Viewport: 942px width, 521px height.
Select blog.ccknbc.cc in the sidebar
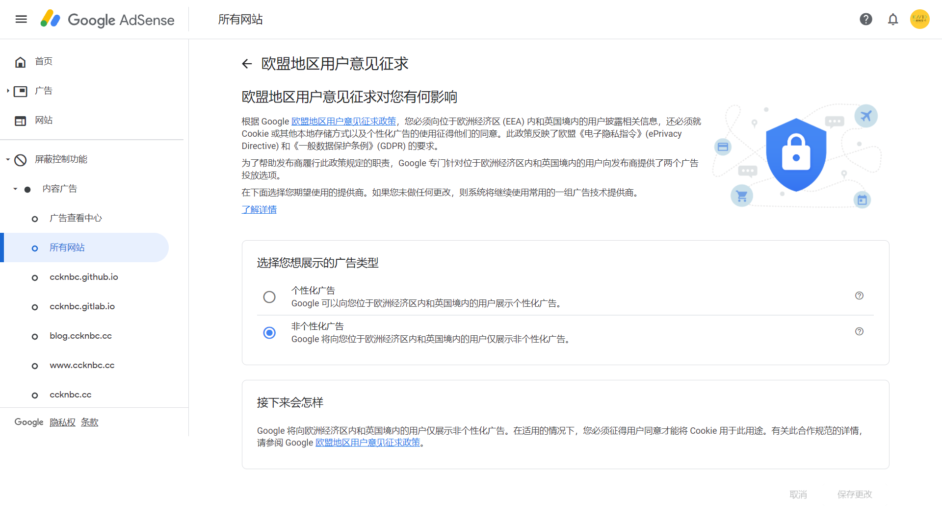point(81,335)
